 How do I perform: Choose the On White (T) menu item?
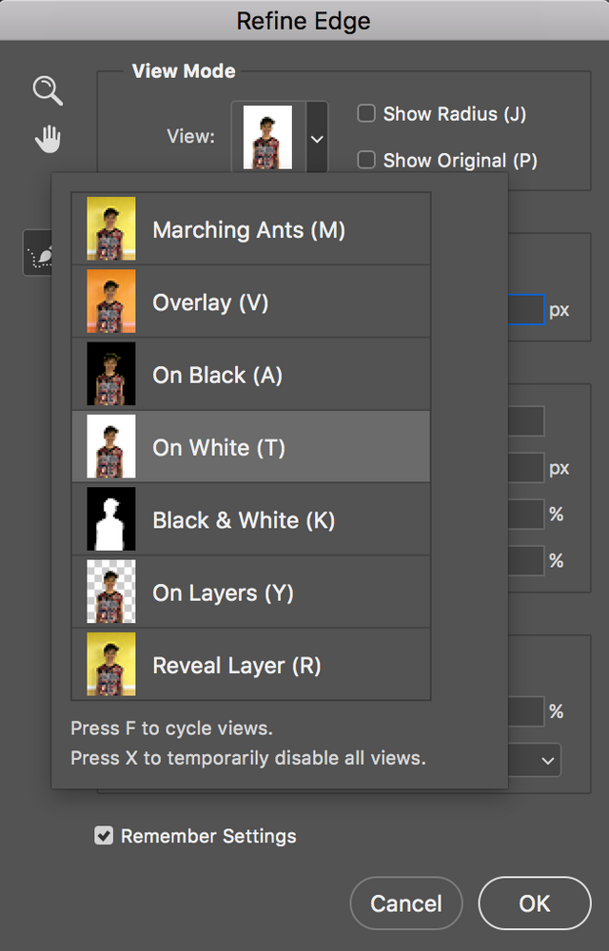point(219,447)
